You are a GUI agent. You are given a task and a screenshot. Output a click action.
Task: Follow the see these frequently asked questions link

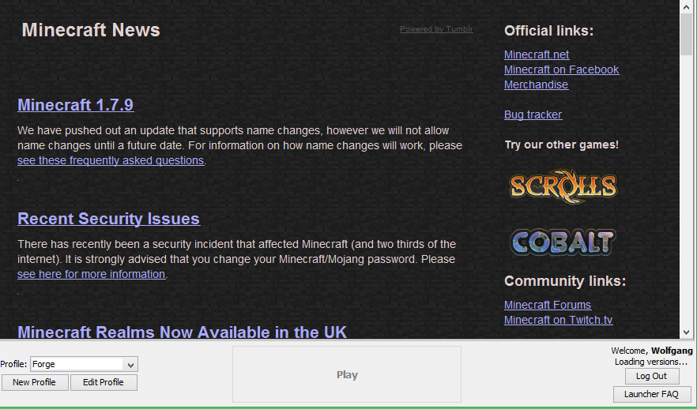click(x=111, y=160)
